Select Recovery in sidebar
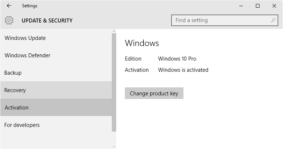Image resolution: width=283 pixels, height=149 pixels. pyautogui.click(x=56, y=90)
